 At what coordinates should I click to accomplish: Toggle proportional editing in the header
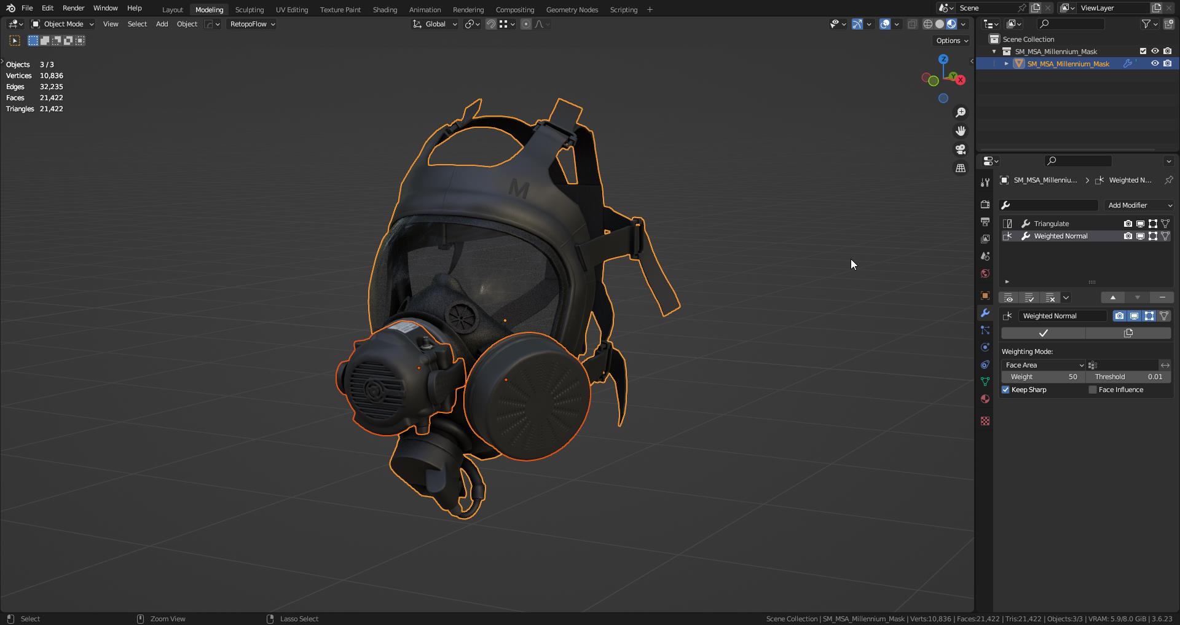[526, 24]
